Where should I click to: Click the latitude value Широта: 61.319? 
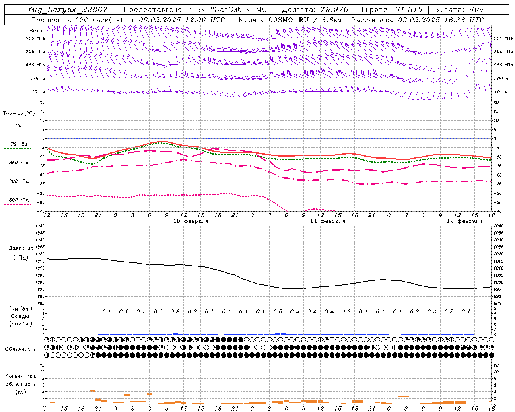[x=391, y=10]
